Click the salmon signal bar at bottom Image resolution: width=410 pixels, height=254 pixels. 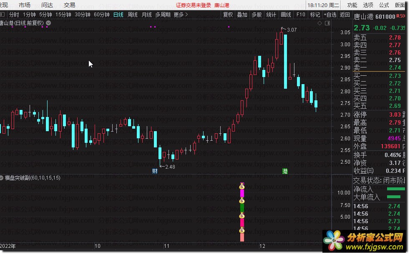pyautogui.click(x=242, y=237)
